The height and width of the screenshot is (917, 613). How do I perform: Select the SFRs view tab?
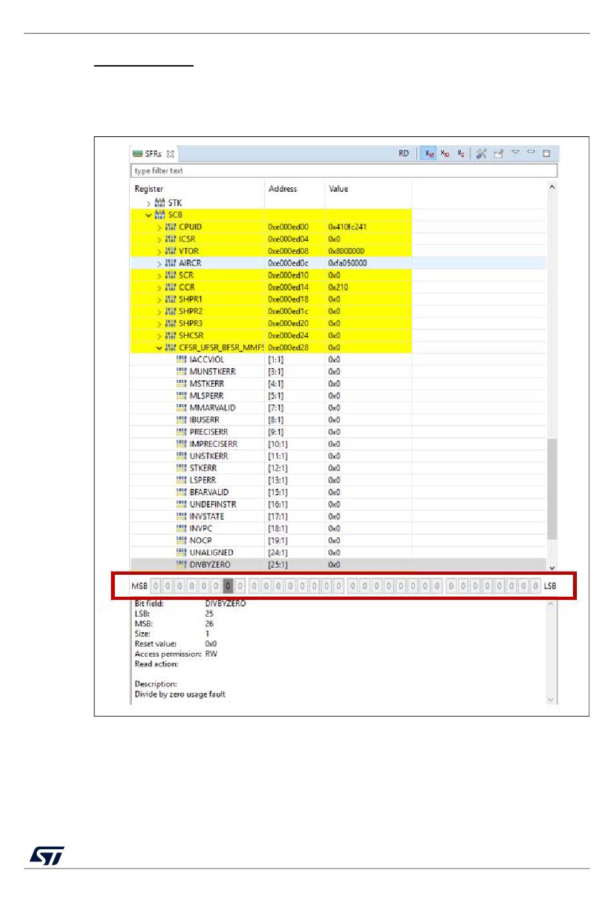[x=153, y=154]
